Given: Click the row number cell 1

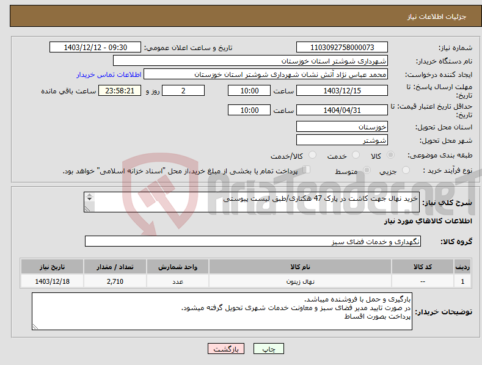Looking at the screenshot, I should pos(462,281).
